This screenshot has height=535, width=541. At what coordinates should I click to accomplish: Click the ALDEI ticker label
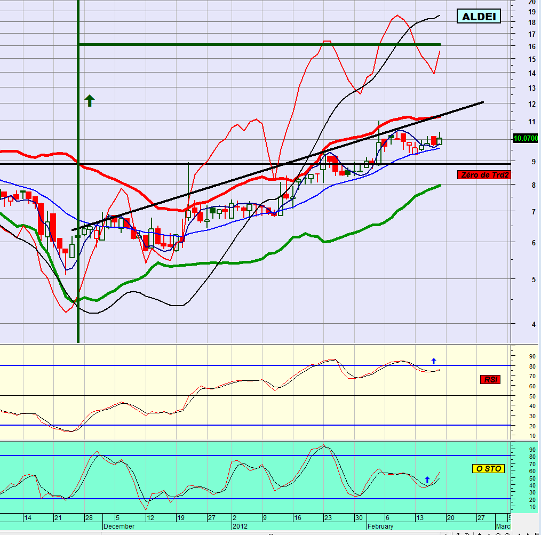click(479, 16)
